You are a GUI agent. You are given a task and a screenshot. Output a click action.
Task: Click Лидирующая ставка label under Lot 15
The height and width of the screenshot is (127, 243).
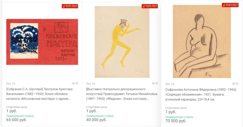[179, 117]
